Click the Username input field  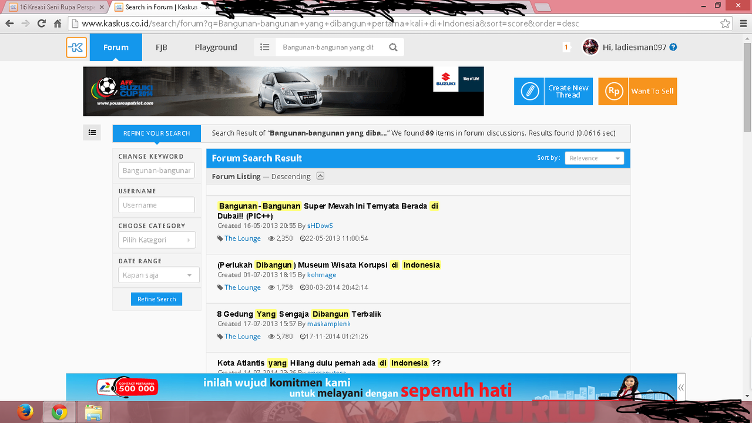(x=156, y=205)
